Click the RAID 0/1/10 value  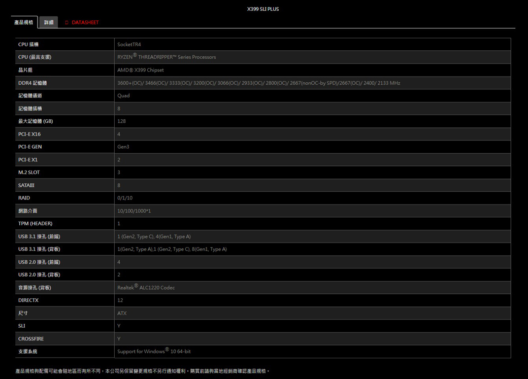pyautogui.click(x=125, y=198)
